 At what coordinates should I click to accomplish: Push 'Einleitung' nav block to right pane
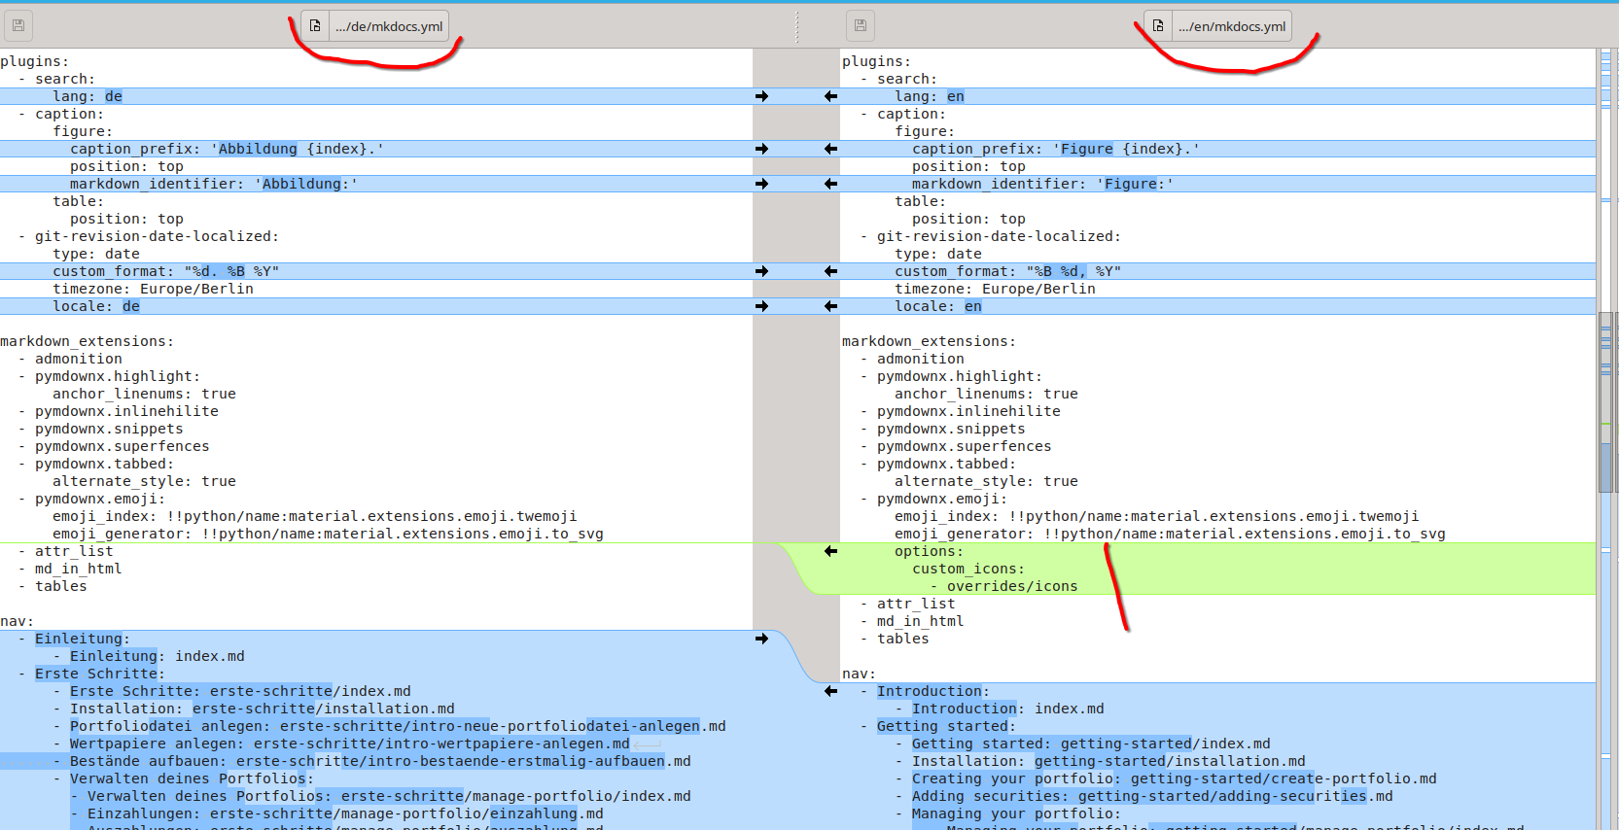[761, 639]
